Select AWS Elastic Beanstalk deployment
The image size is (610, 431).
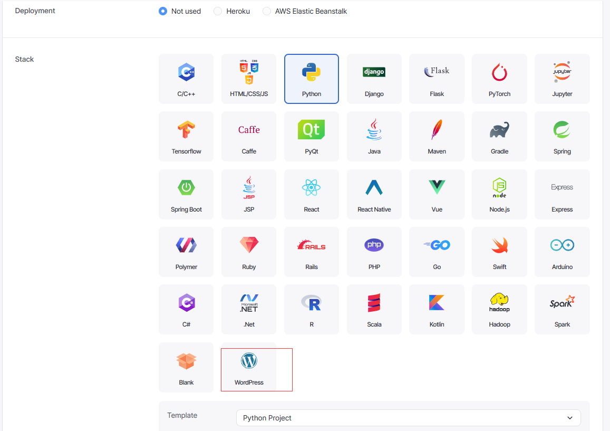point(266,11)
